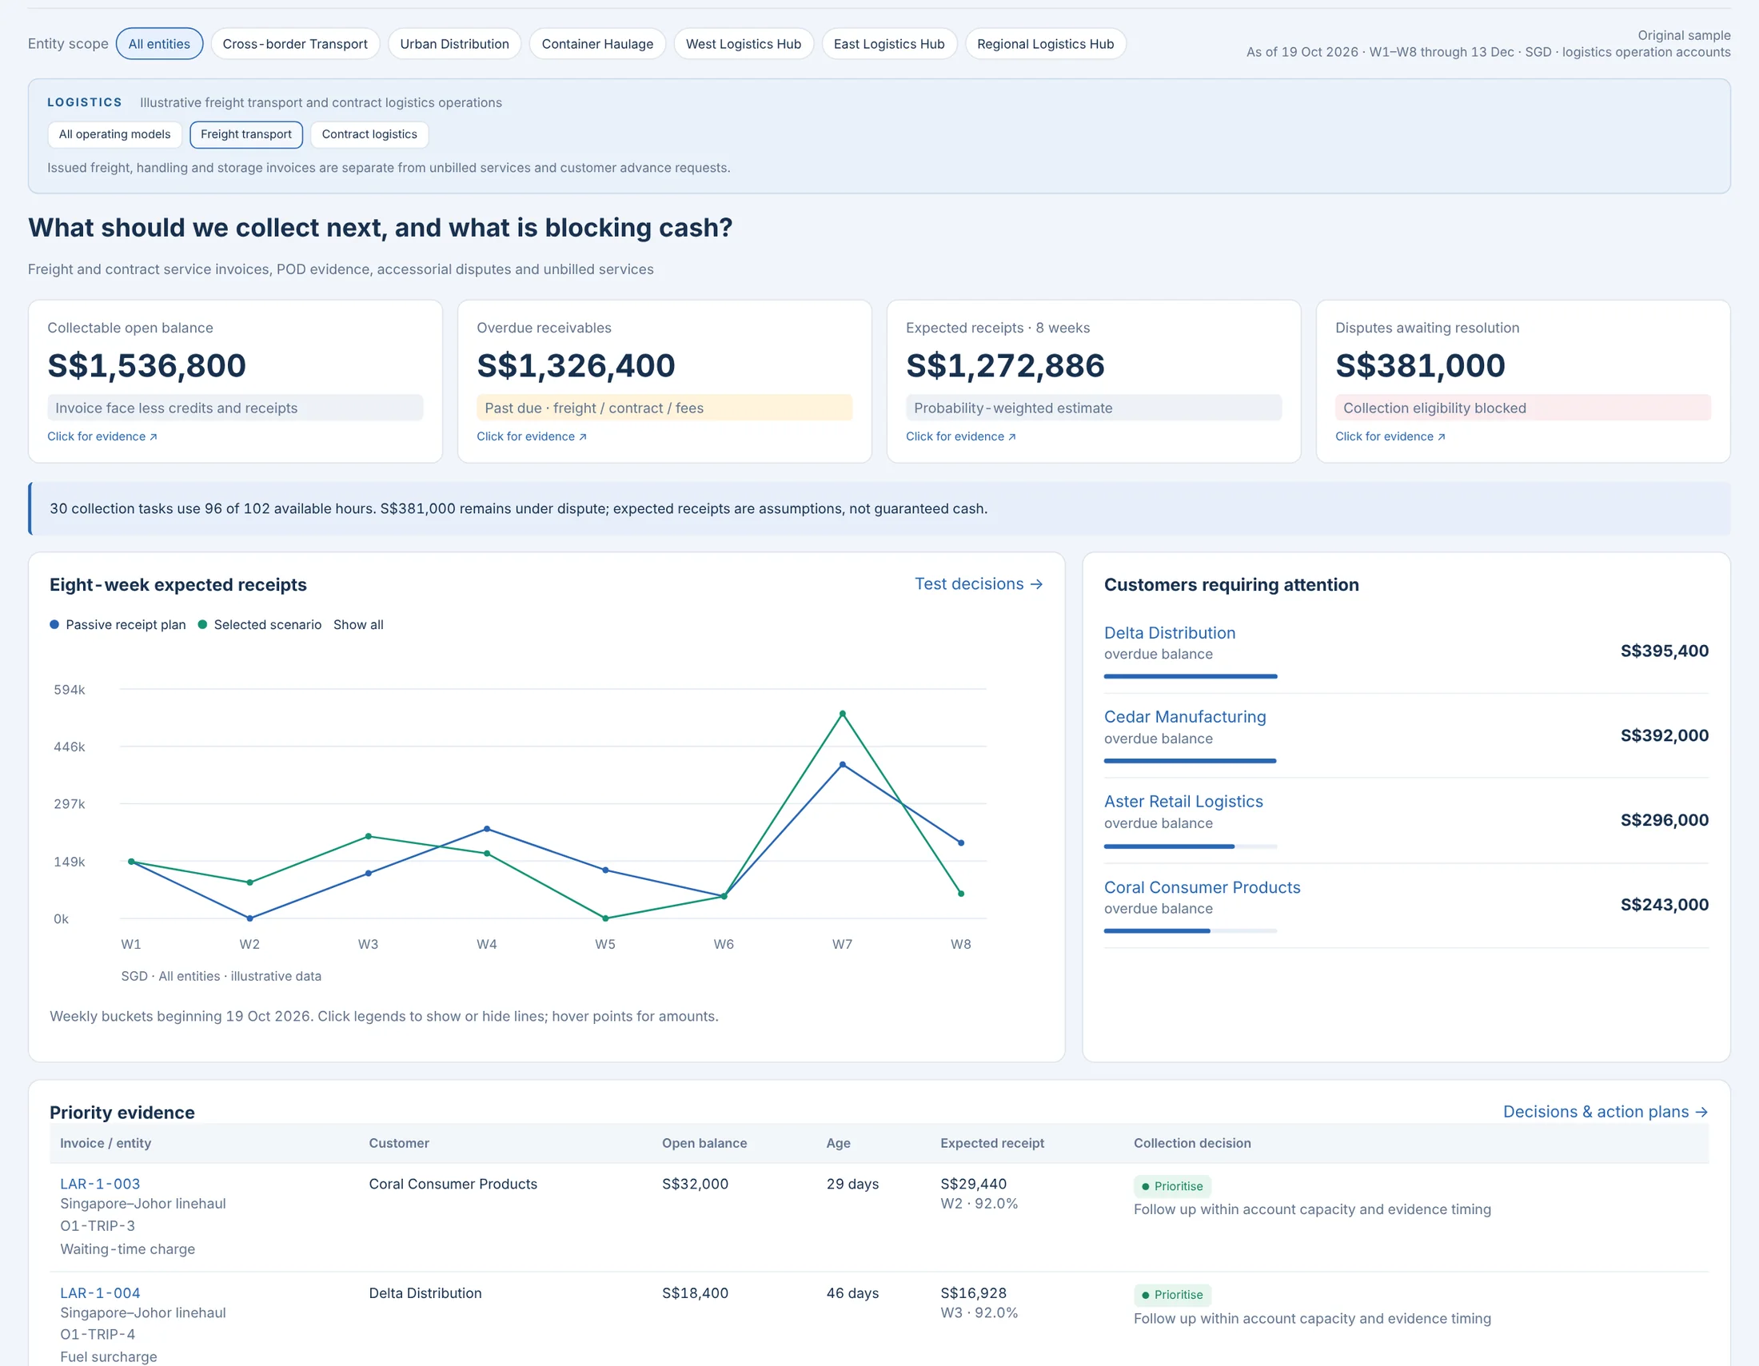This screenshot has width=1759, height=1366.
Task: Toggle Passive receipt plan legend
Action: 118,624
